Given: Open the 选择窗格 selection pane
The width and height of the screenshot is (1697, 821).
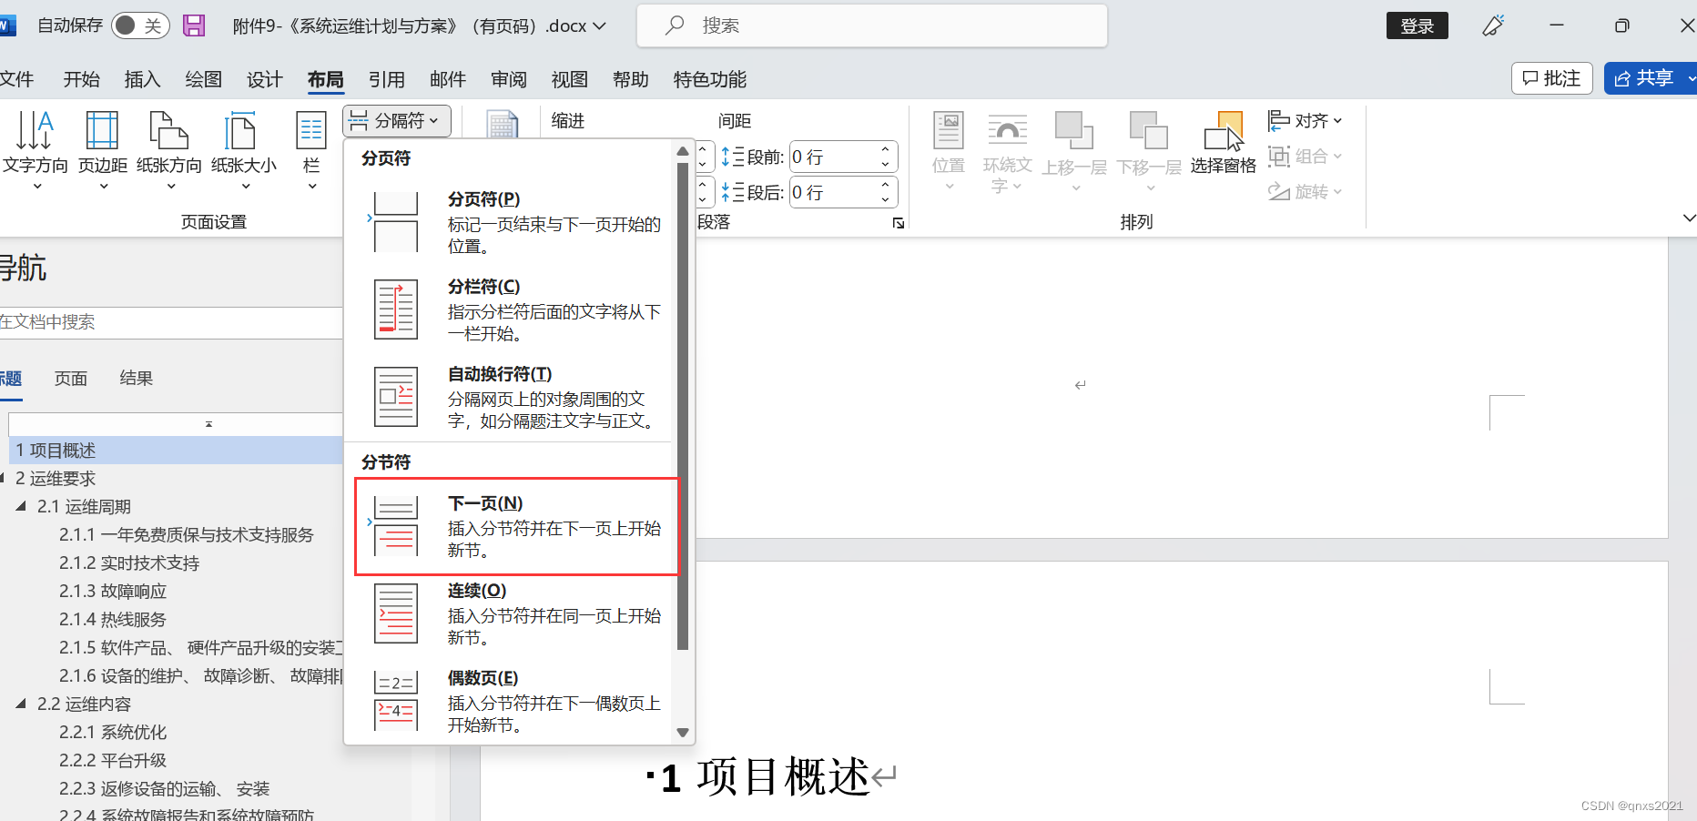Looking at the screenshot, I should tap(1224, 144).
